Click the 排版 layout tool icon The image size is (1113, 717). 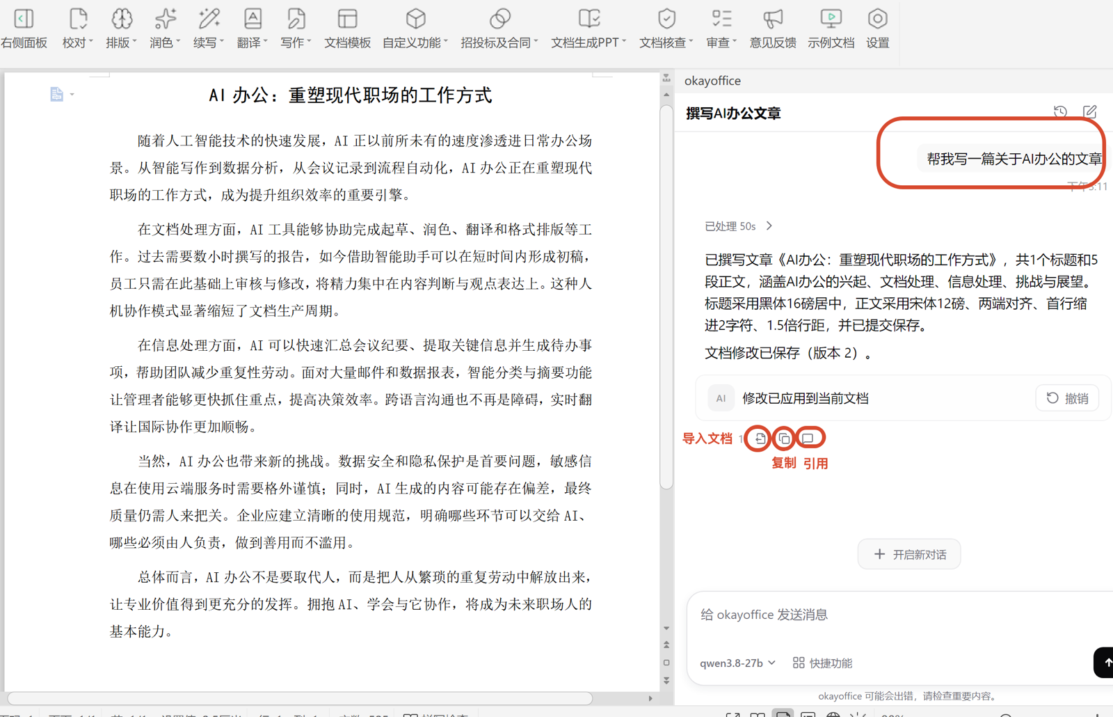(x=122, y=19)
